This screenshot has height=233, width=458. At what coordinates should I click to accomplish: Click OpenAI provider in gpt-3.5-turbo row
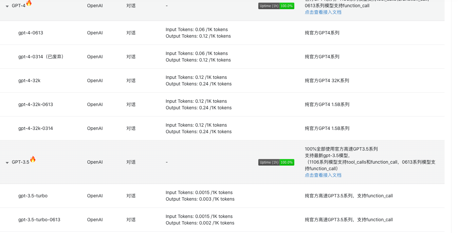[x=95, y=196]
